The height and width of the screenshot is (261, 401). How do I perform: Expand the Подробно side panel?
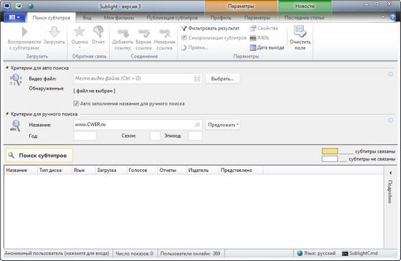click(390, 189)
